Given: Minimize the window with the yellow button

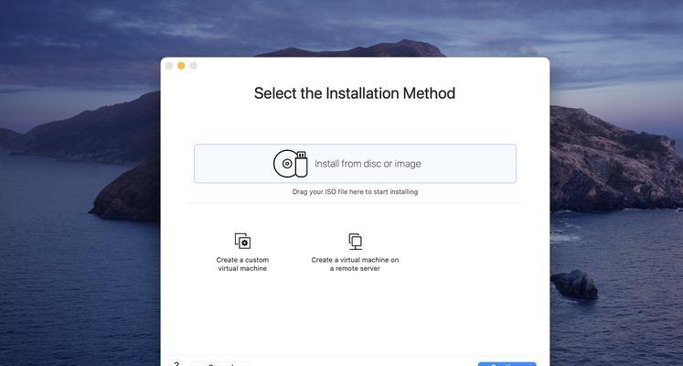Looking at the screenshot, I should coord(181,66).
